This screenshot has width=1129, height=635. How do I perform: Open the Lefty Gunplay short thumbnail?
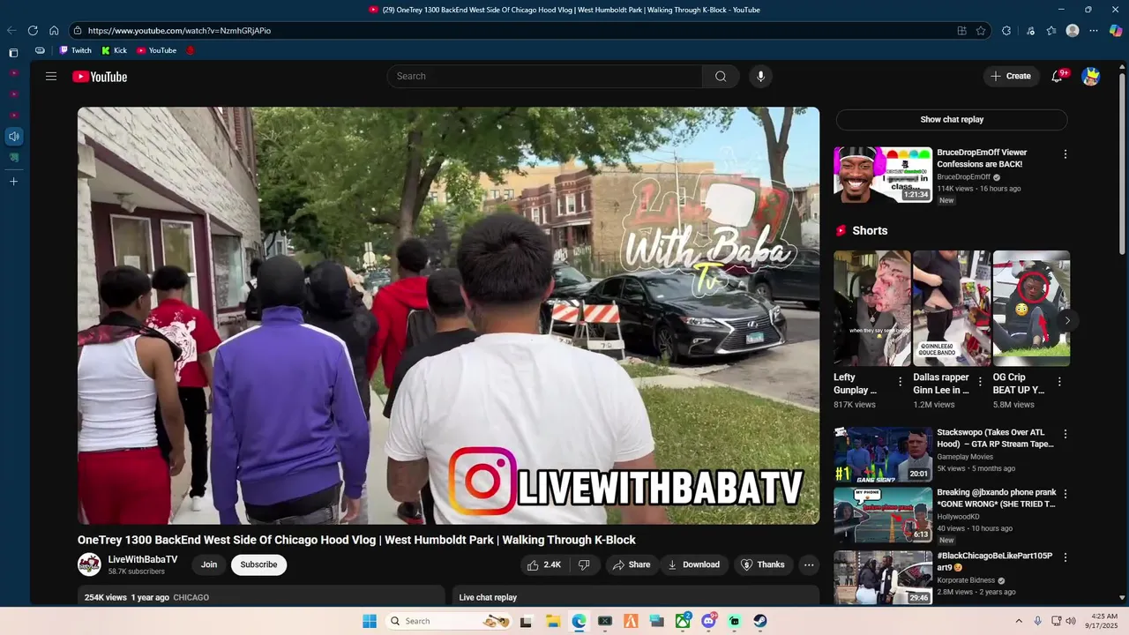(872, 308)
